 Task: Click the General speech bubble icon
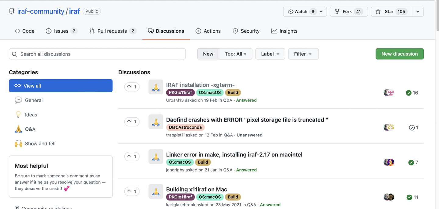pyautogui.click(x=18, y=100)
